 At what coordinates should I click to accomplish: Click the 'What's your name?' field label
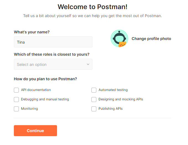[x=32, y=32]
